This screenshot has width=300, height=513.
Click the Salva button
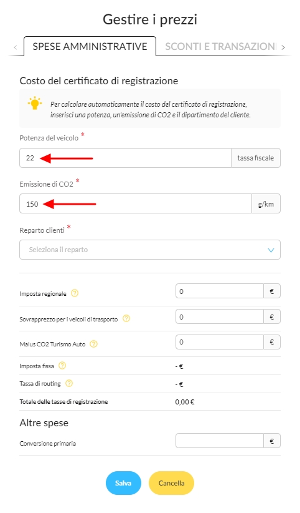pyautogui.click(x=123, y=483)
